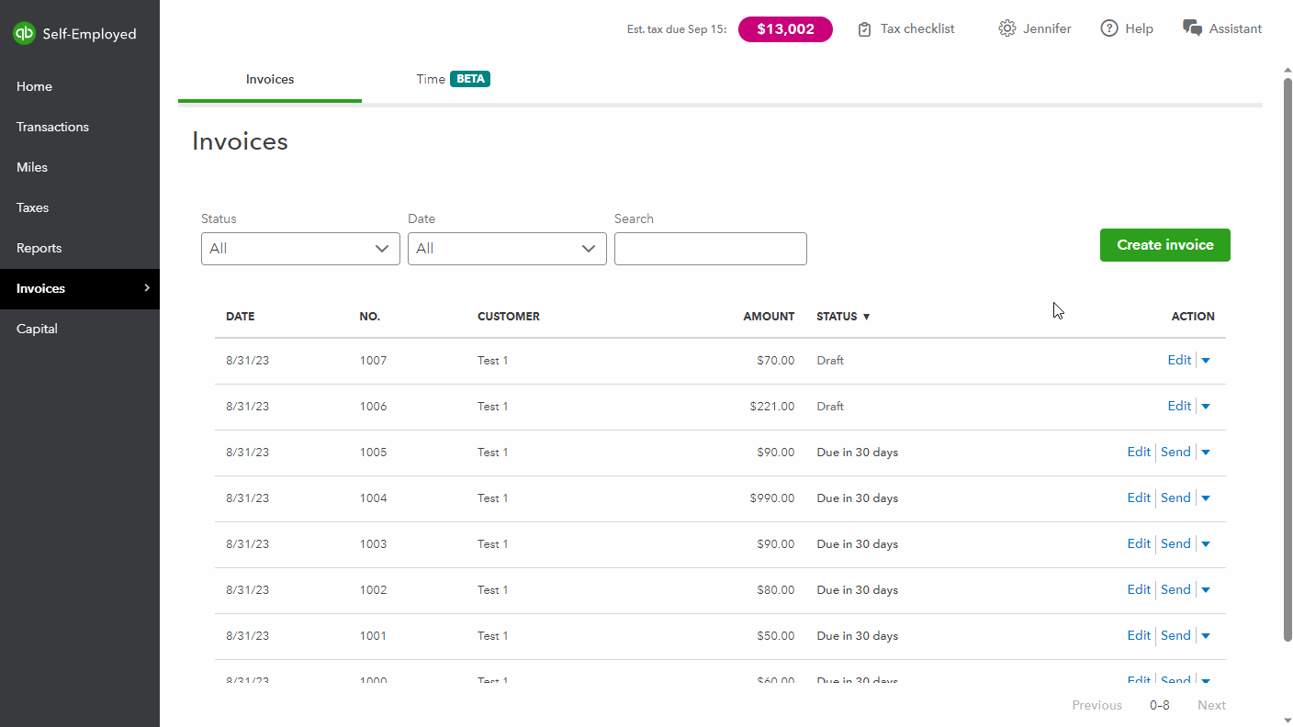Viewport: 1293px width, 727px height.
Task: Click the $13,002 estimated tax badge
Action: 785,29
